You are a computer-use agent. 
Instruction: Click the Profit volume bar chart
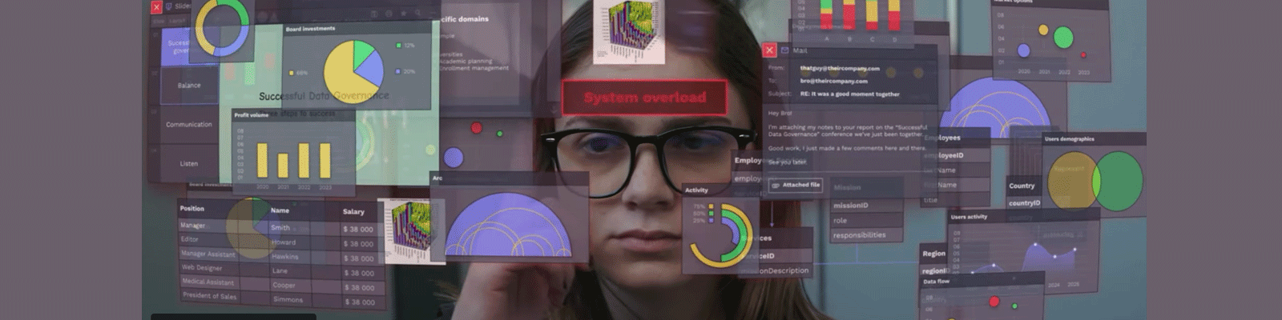point(292,159)
